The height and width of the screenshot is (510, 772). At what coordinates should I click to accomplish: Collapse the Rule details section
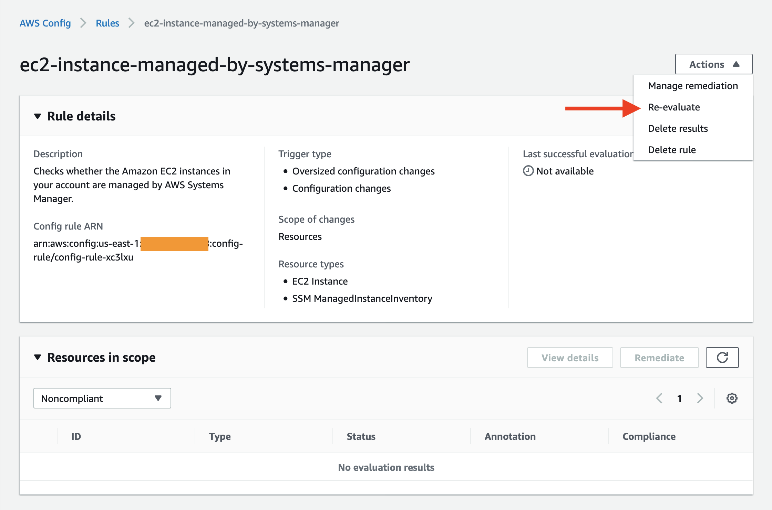tap(38, 116)
